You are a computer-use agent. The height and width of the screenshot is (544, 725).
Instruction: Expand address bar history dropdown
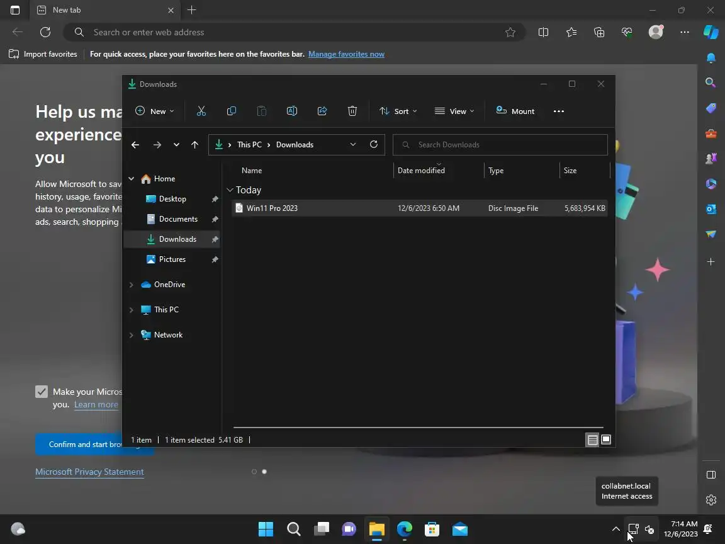point(353,144)
